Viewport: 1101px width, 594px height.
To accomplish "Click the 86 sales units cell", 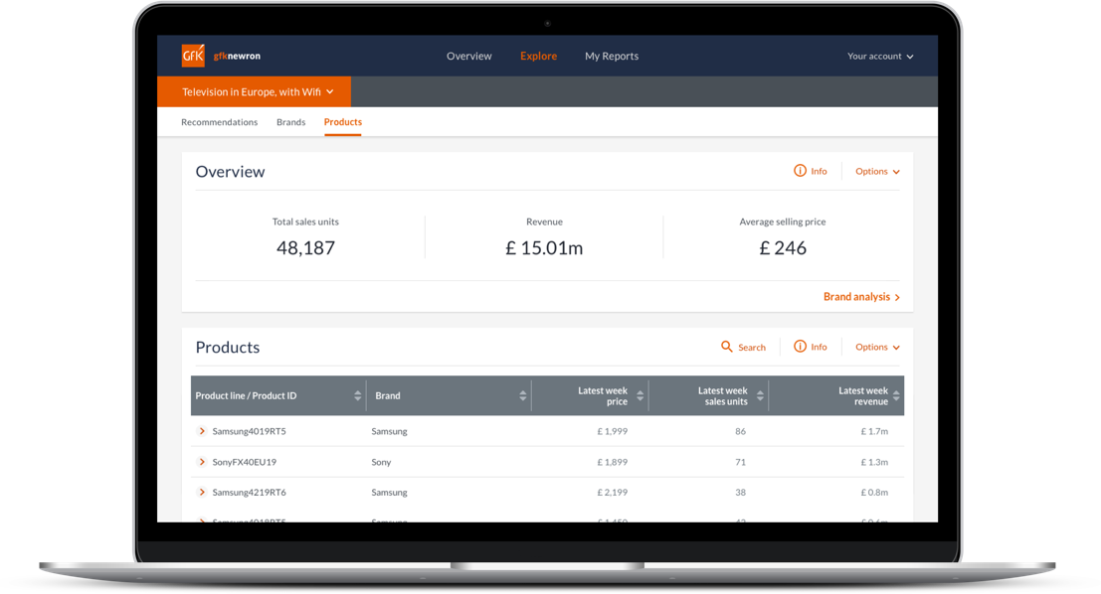I will 740,431.
